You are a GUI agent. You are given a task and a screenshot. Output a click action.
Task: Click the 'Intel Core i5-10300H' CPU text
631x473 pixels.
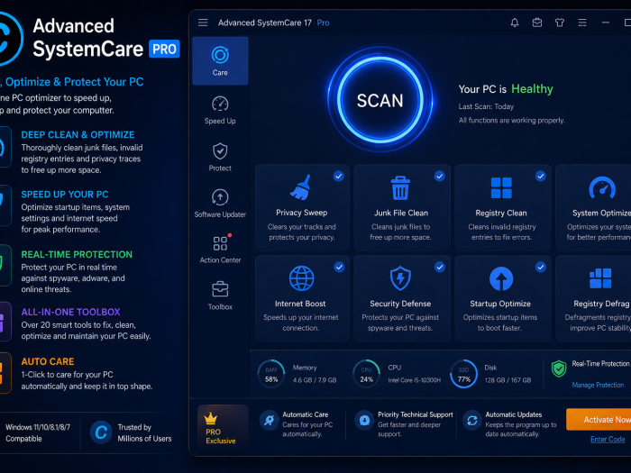414,380
